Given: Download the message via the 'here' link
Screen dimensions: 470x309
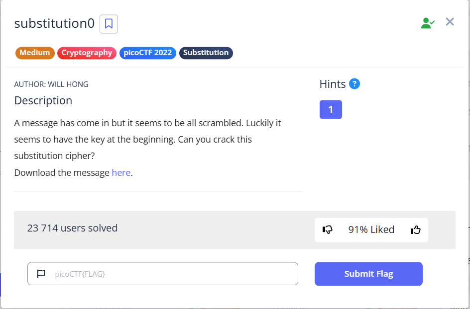Looking at the screenshot, I should 121,173.
